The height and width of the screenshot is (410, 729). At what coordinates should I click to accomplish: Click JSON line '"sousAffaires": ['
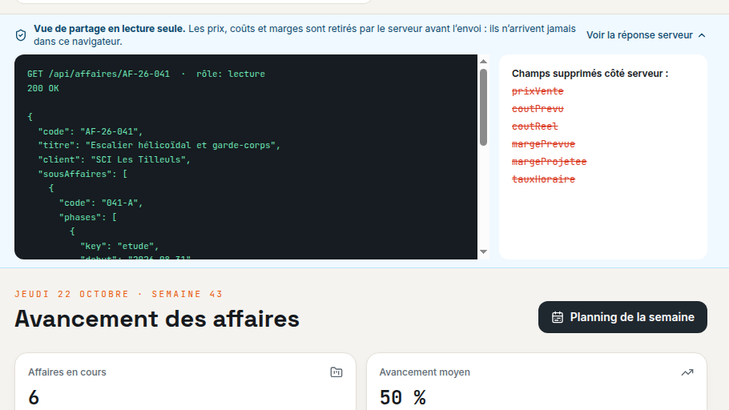pyautogui.click(x=83, y=174)
